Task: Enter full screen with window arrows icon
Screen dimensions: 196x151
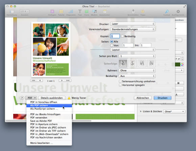Action: [185, 6]
